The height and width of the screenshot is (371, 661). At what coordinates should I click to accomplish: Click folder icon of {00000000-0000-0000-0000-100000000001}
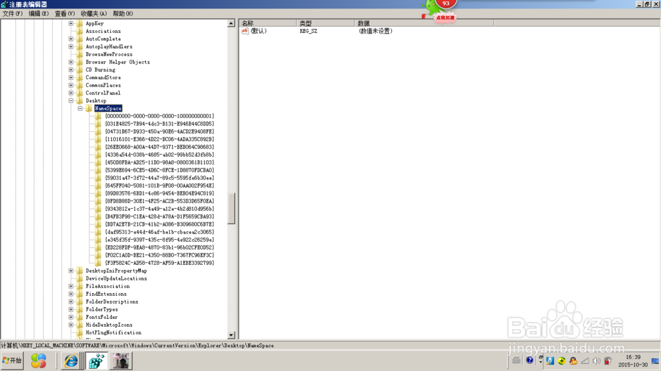click(x=98, y=116)
